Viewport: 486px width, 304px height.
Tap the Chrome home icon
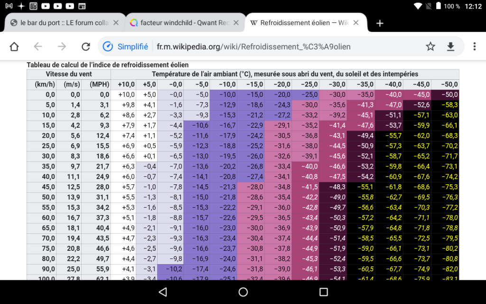[x=14, y=47]
